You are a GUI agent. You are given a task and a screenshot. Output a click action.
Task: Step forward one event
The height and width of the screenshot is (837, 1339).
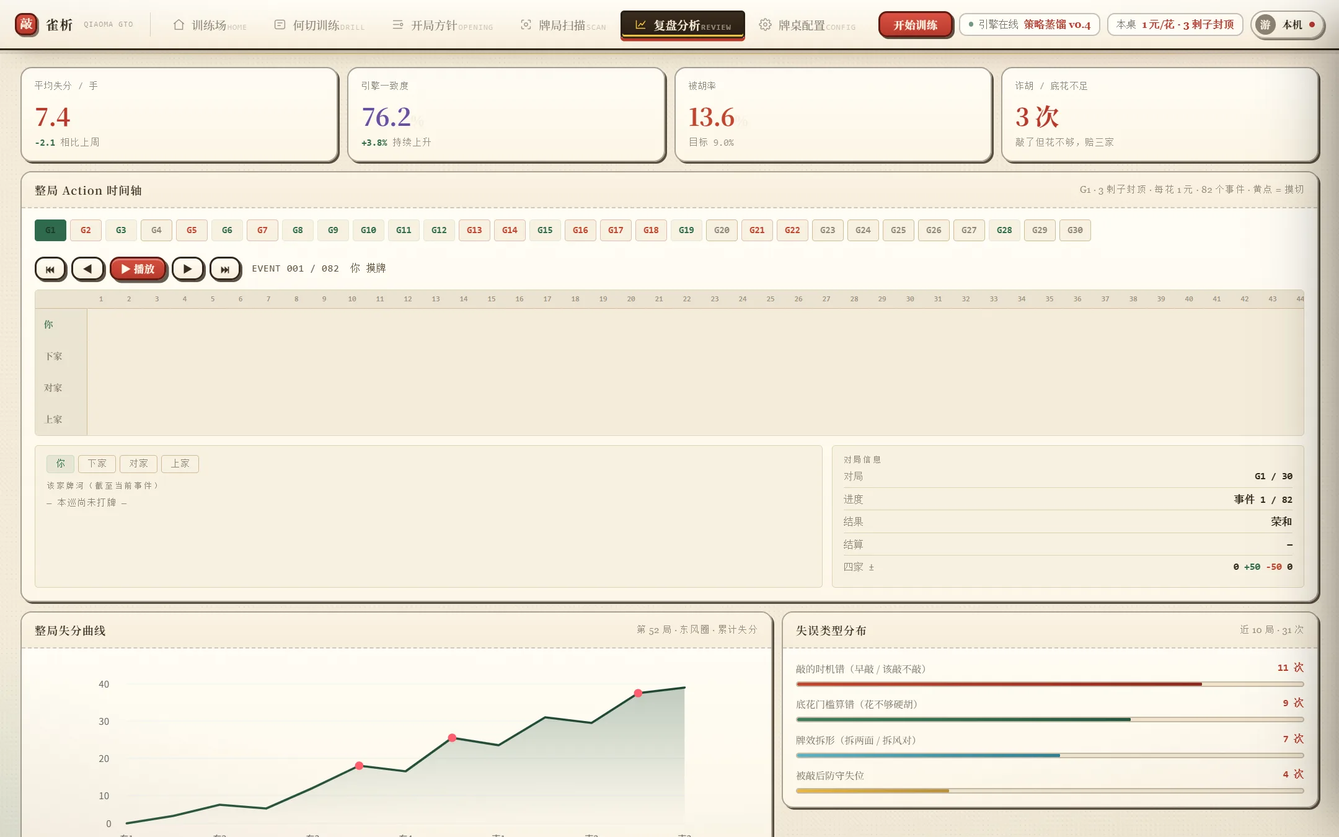click(188, 269)
